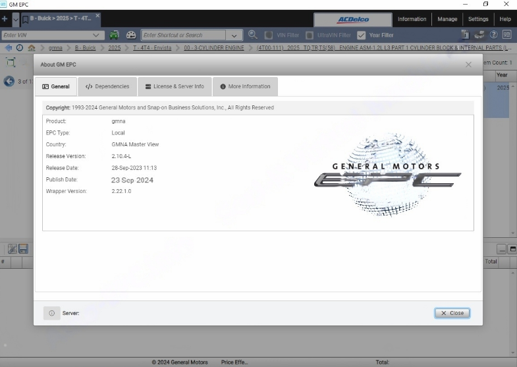The height and width of the screenshot is (367, 517).
Task: Follow the 2025 breadcrumb link
Action: (115, 48)
